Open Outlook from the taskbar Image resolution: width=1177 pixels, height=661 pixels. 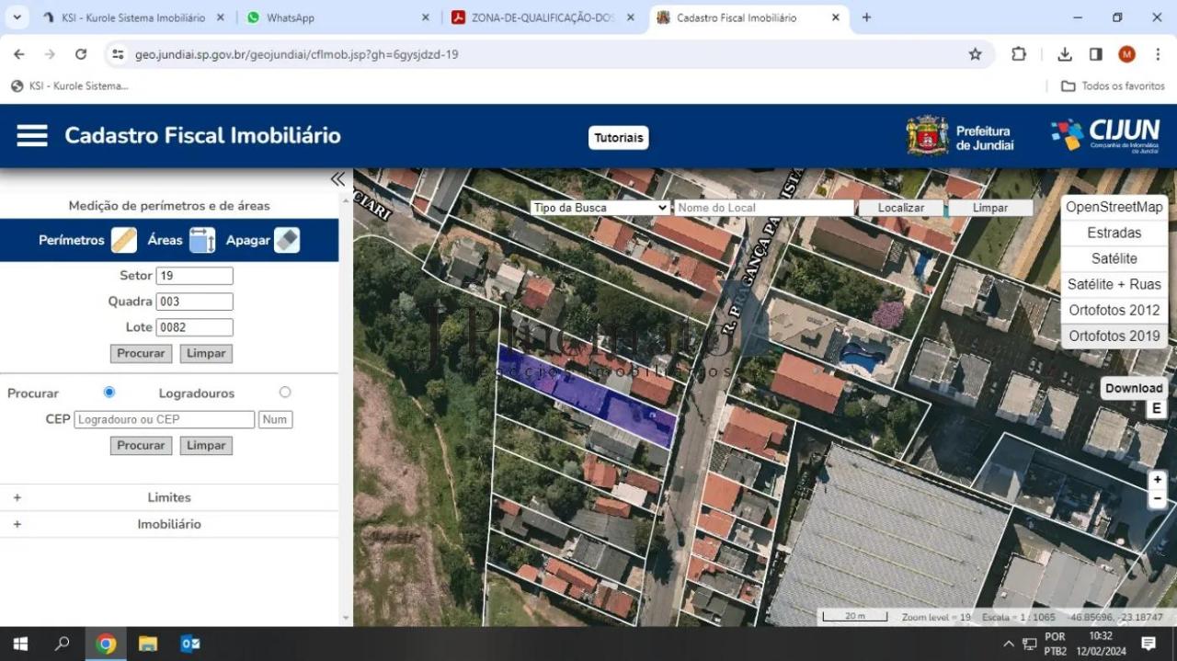click(x=190, y=644)
